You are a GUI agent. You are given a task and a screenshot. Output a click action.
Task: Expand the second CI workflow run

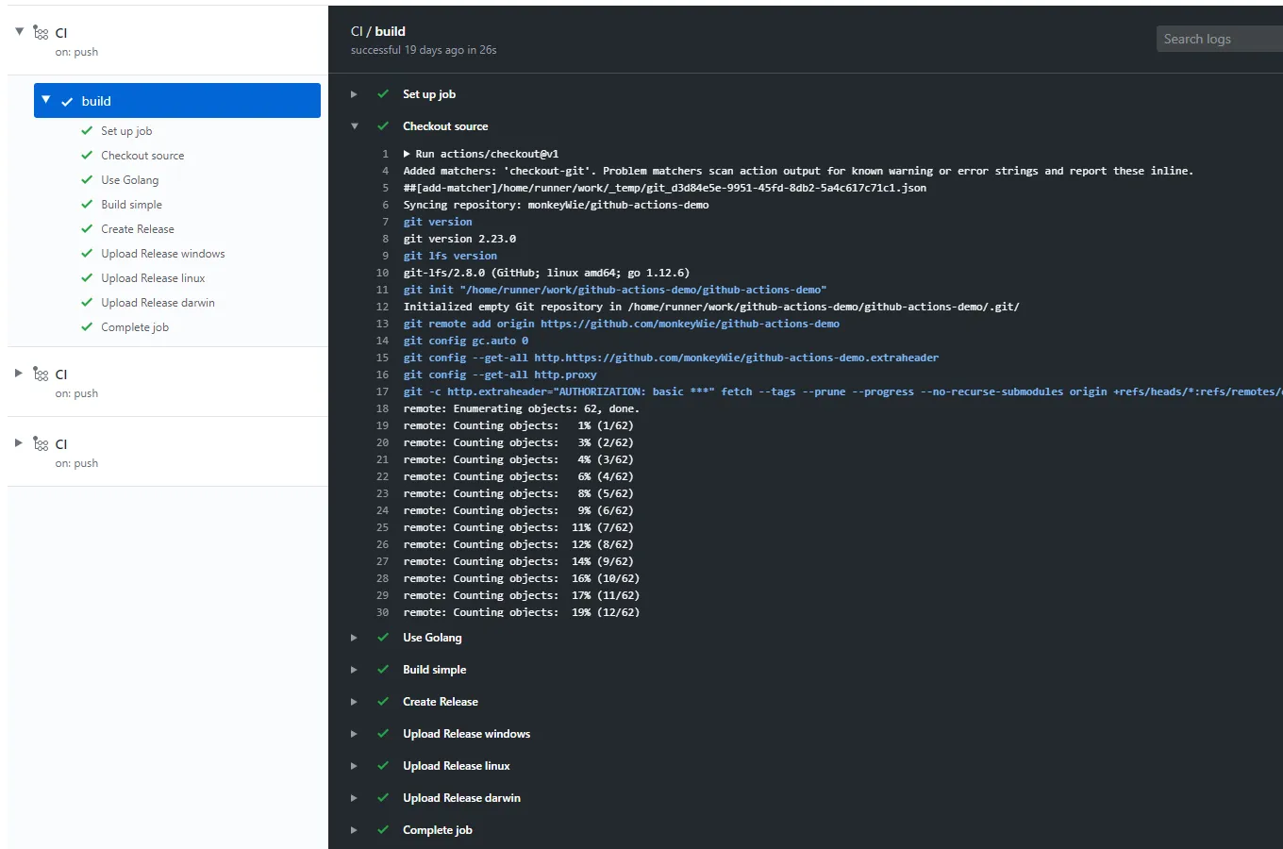pos(19,374)
